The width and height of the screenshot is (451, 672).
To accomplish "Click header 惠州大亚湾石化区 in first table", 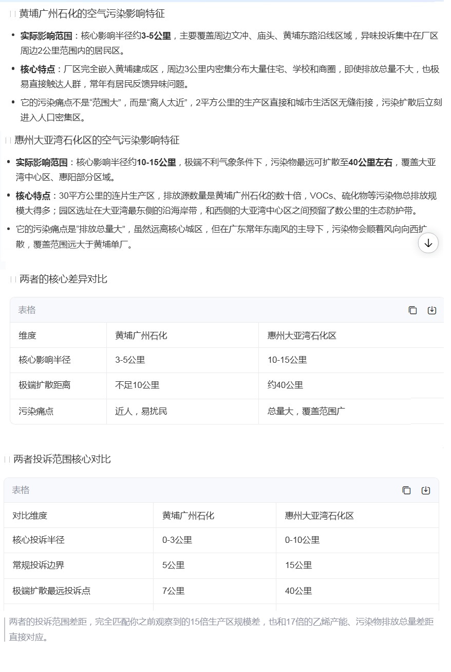I will click(x=302, y=335).
